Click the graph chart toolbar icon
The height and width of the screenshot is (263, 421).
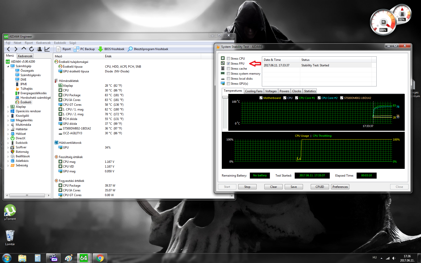click(x=47, y=49)
